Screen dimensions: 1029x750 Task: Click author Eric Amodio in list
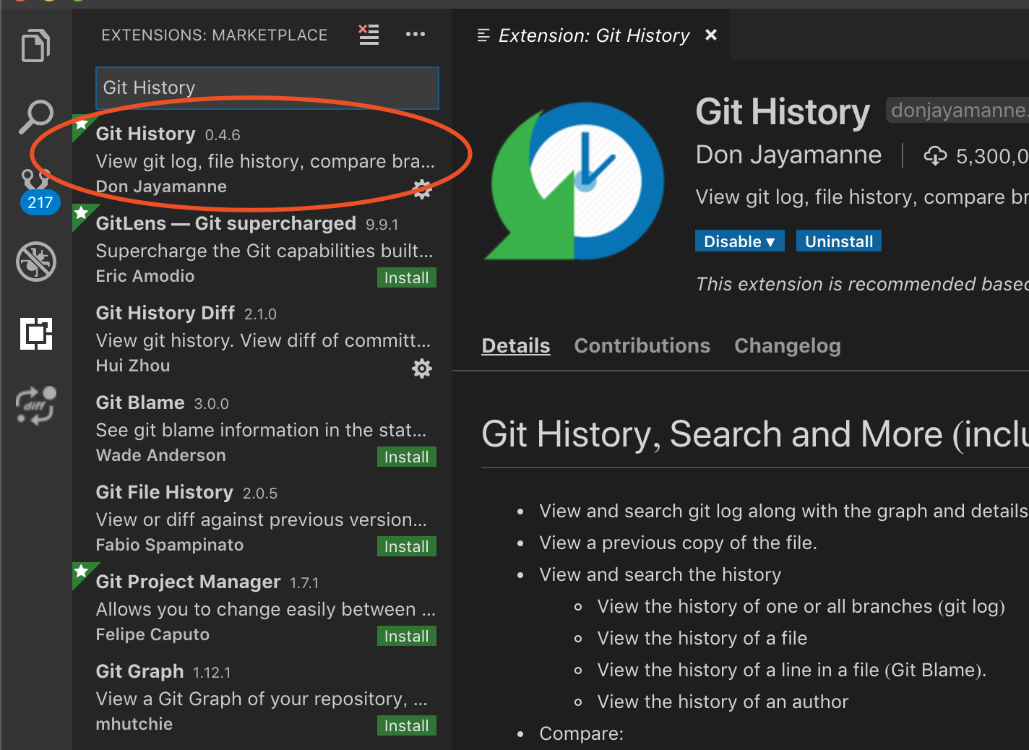(x=145, y=276)
